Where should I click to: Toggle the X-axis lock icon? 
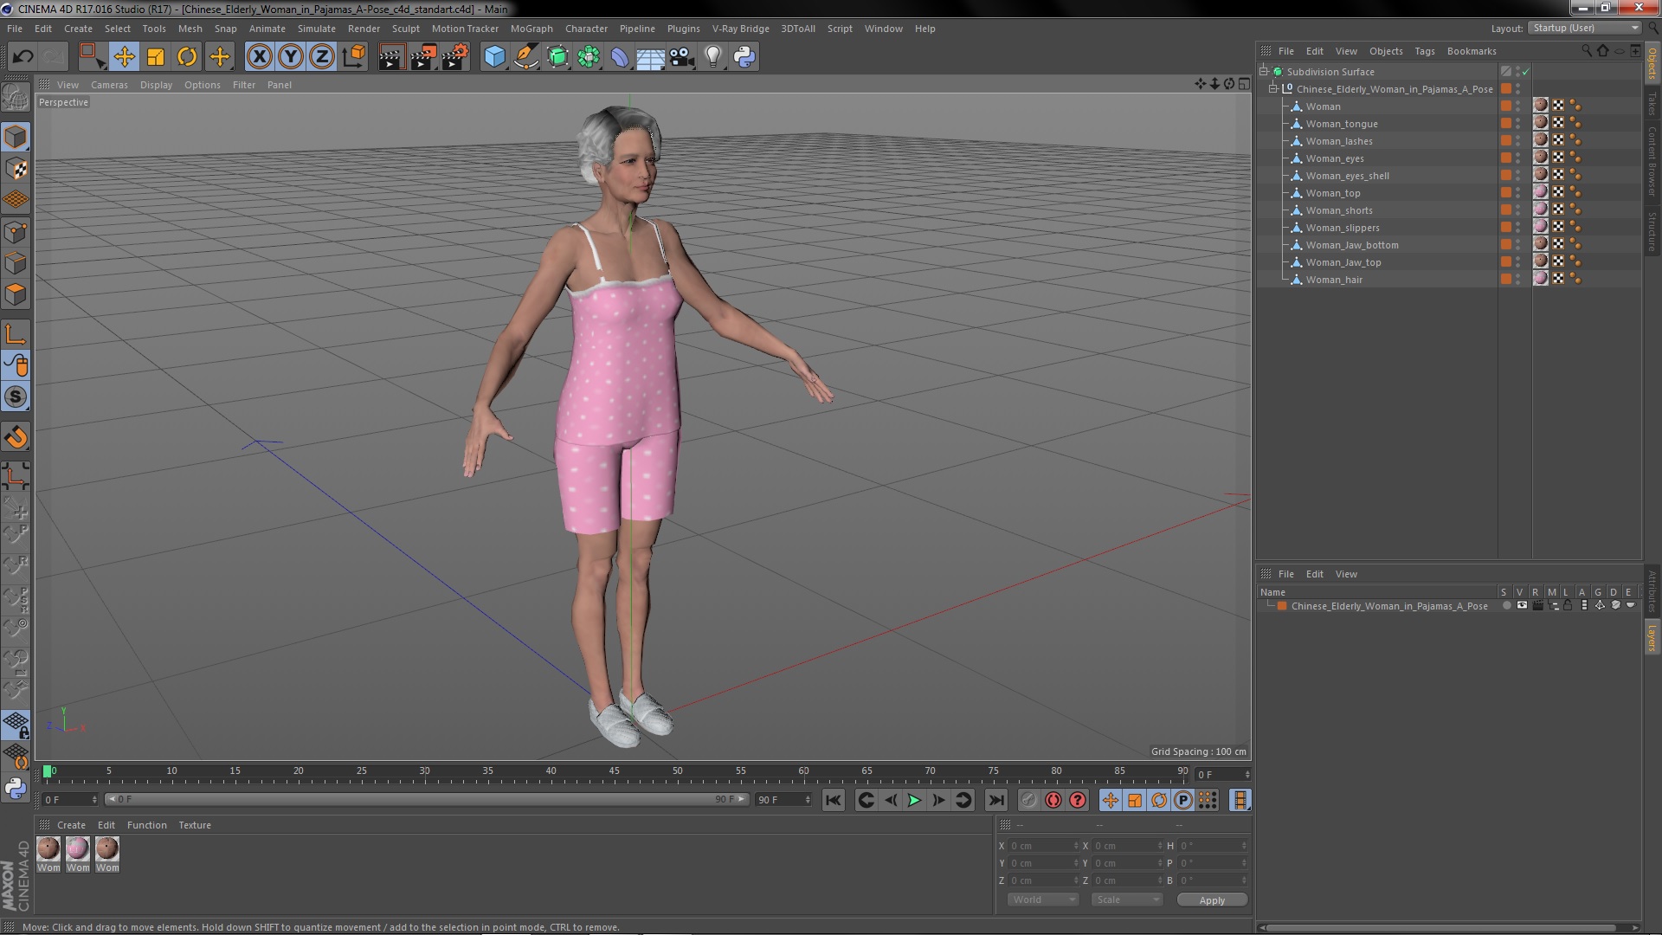pyautogui.click(x=259, y=57)
